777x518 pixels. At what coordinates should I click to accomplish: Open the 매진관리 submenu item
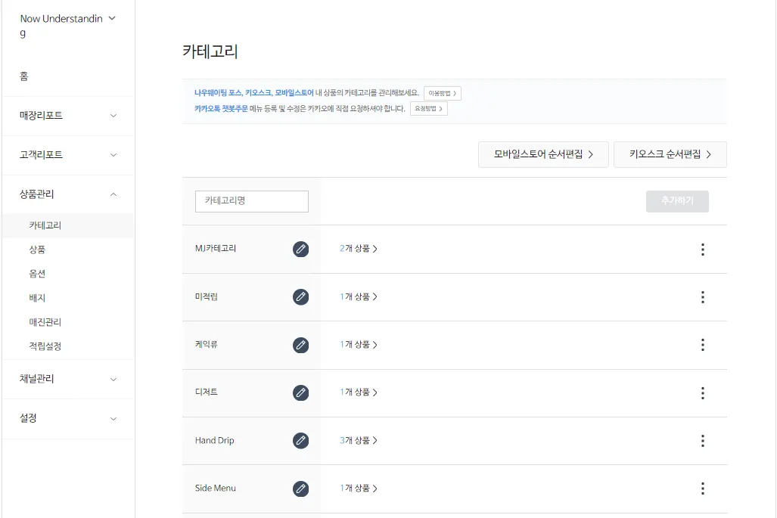tap(45, 322)
